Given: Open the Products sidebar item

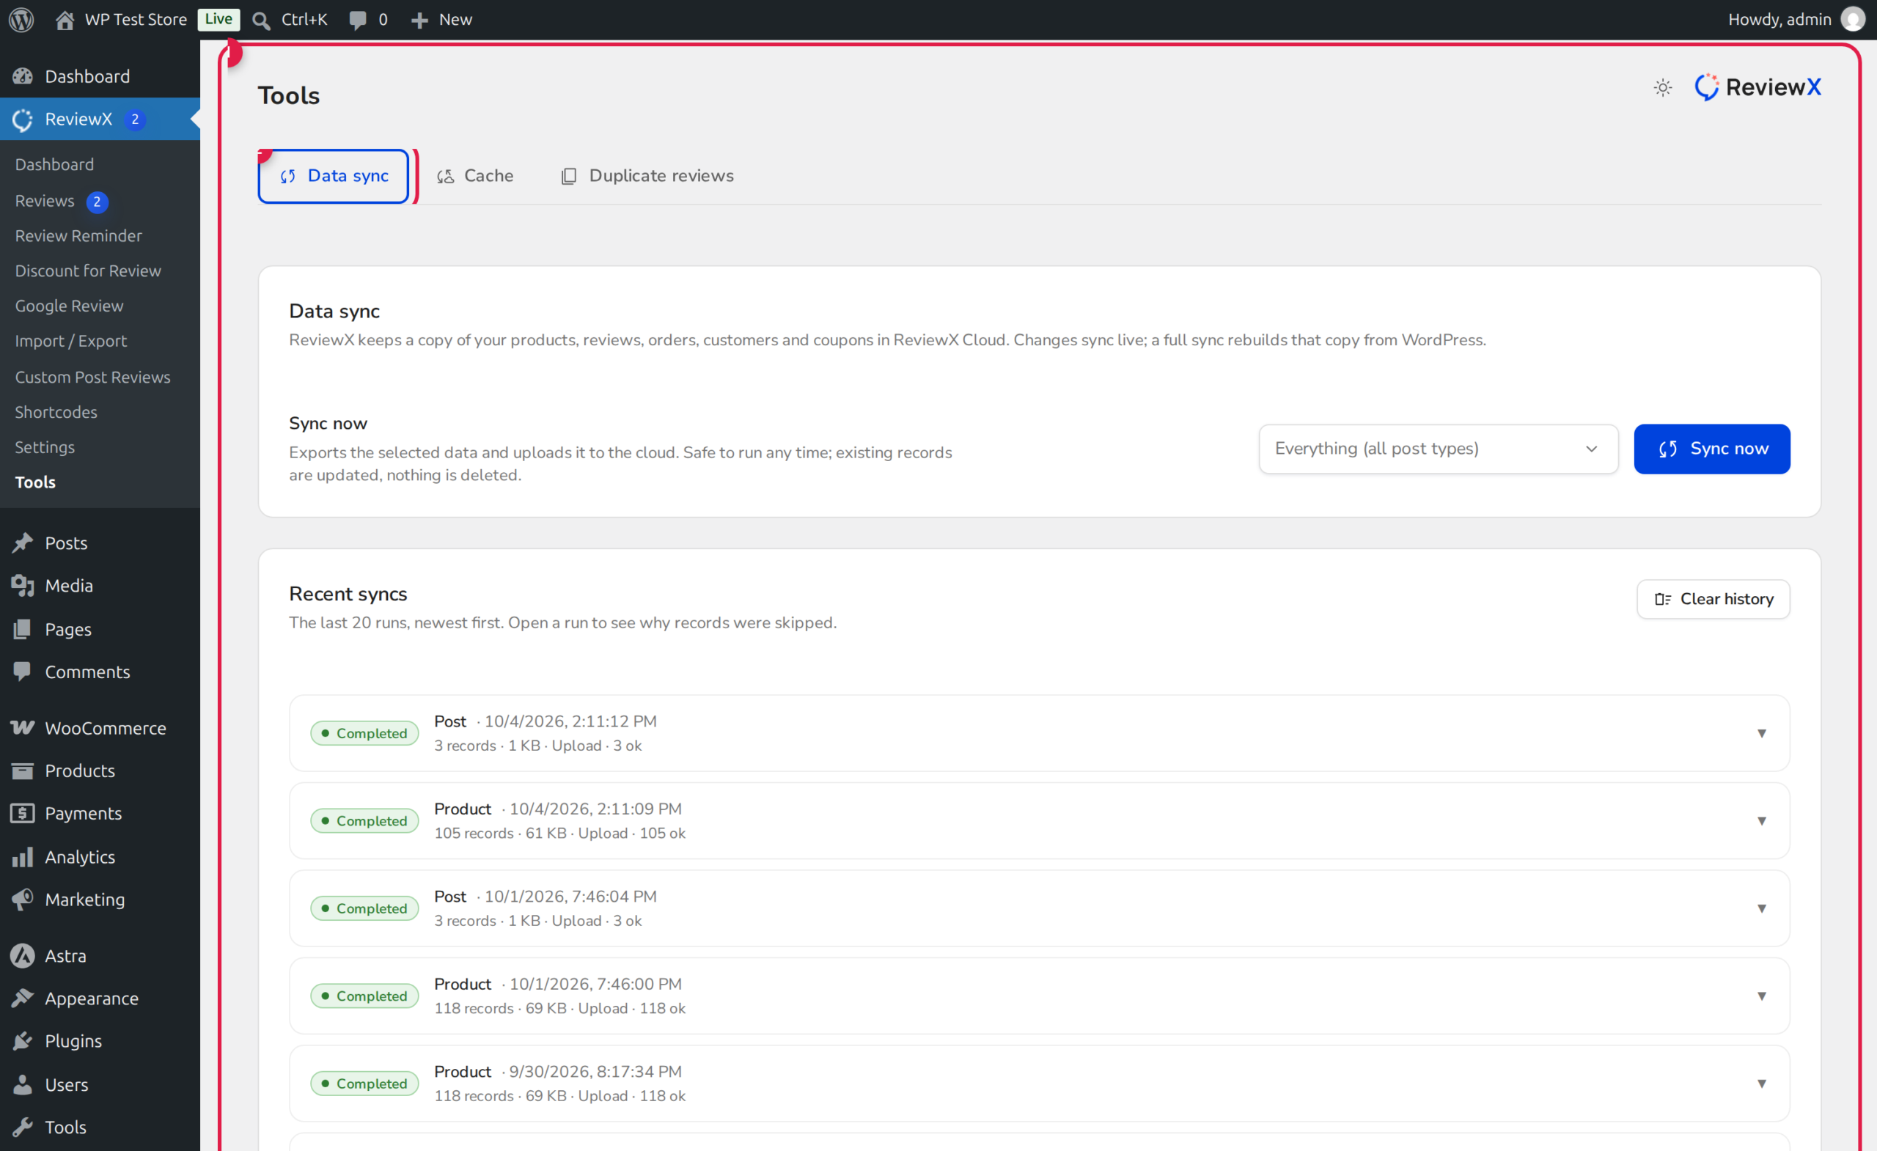Looking at the screenshot, I should tap(100, 771).
